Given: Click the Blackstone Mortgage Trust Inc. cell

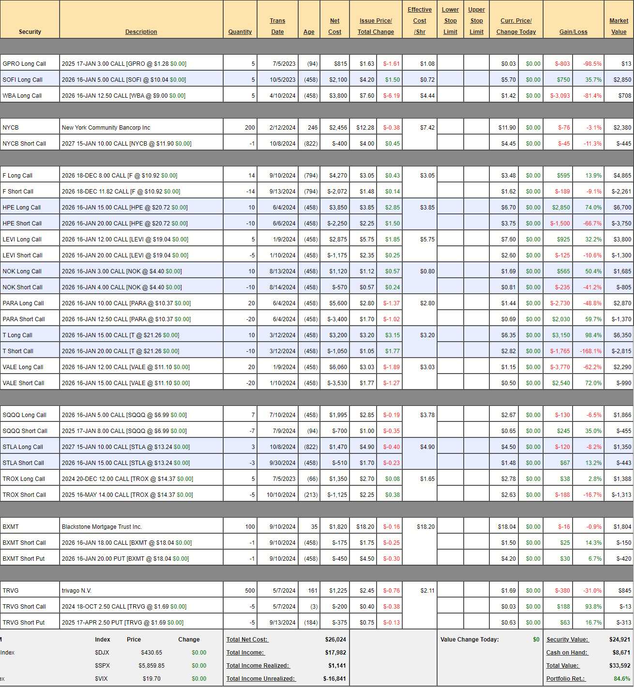Looking at the screenshot, I should 102,527.
